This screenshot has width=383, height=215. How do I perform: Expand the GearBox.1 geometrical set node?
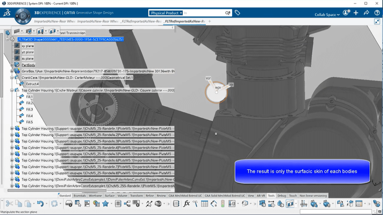(12, 71)
